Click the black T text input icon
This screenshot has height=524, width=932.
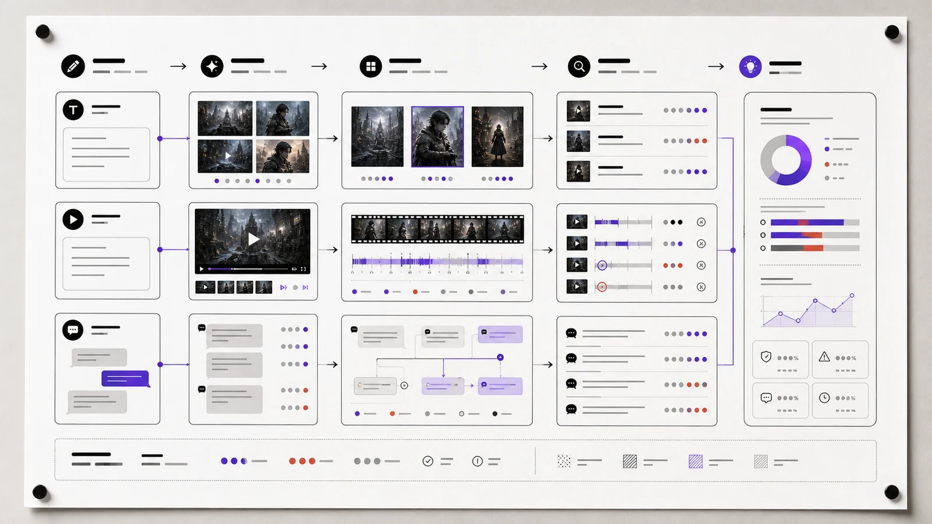73,109
